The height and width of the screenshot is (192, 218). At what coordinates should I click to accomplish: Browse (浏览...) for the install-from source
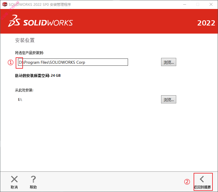[x=169, y=99]
